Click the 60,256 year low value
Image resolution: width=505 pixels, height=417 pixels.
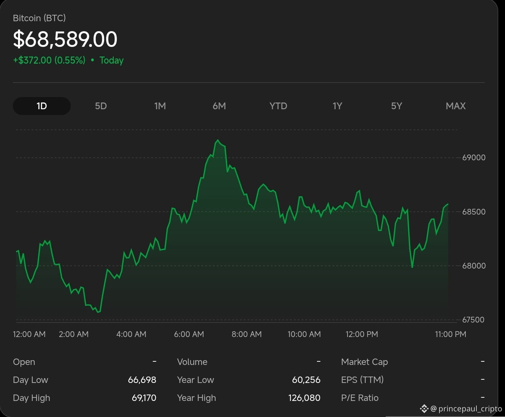pyautogui.click(x=306, y=380)
